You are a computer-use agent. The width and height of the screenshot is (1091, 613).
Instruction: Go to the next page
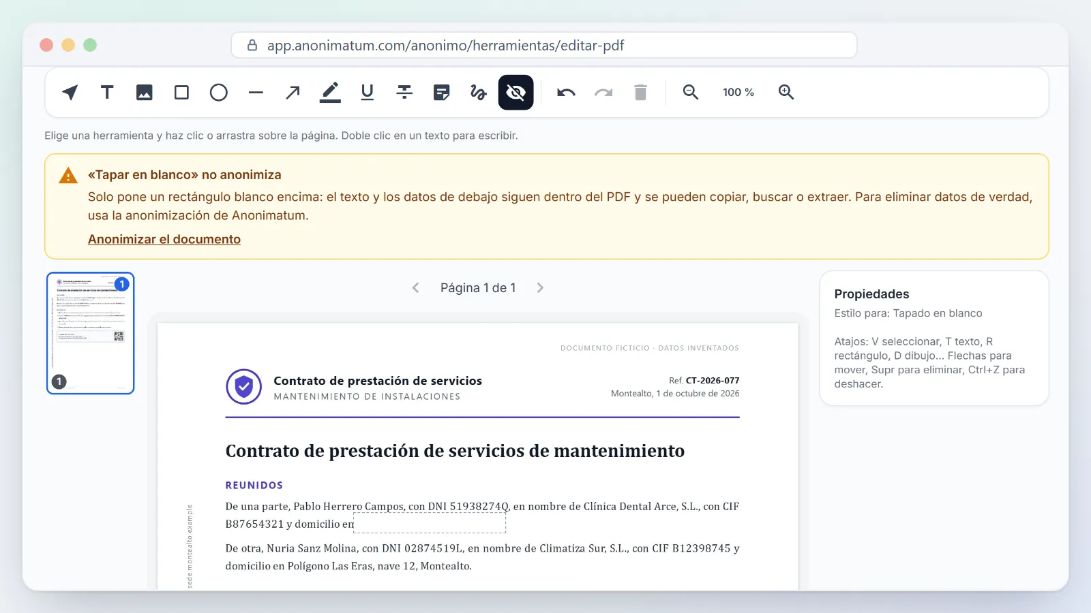click(x=540, y=288)
